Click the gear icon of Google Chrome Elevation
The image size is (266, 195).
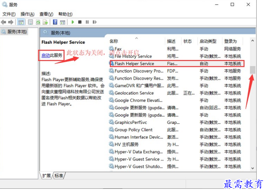111,100
